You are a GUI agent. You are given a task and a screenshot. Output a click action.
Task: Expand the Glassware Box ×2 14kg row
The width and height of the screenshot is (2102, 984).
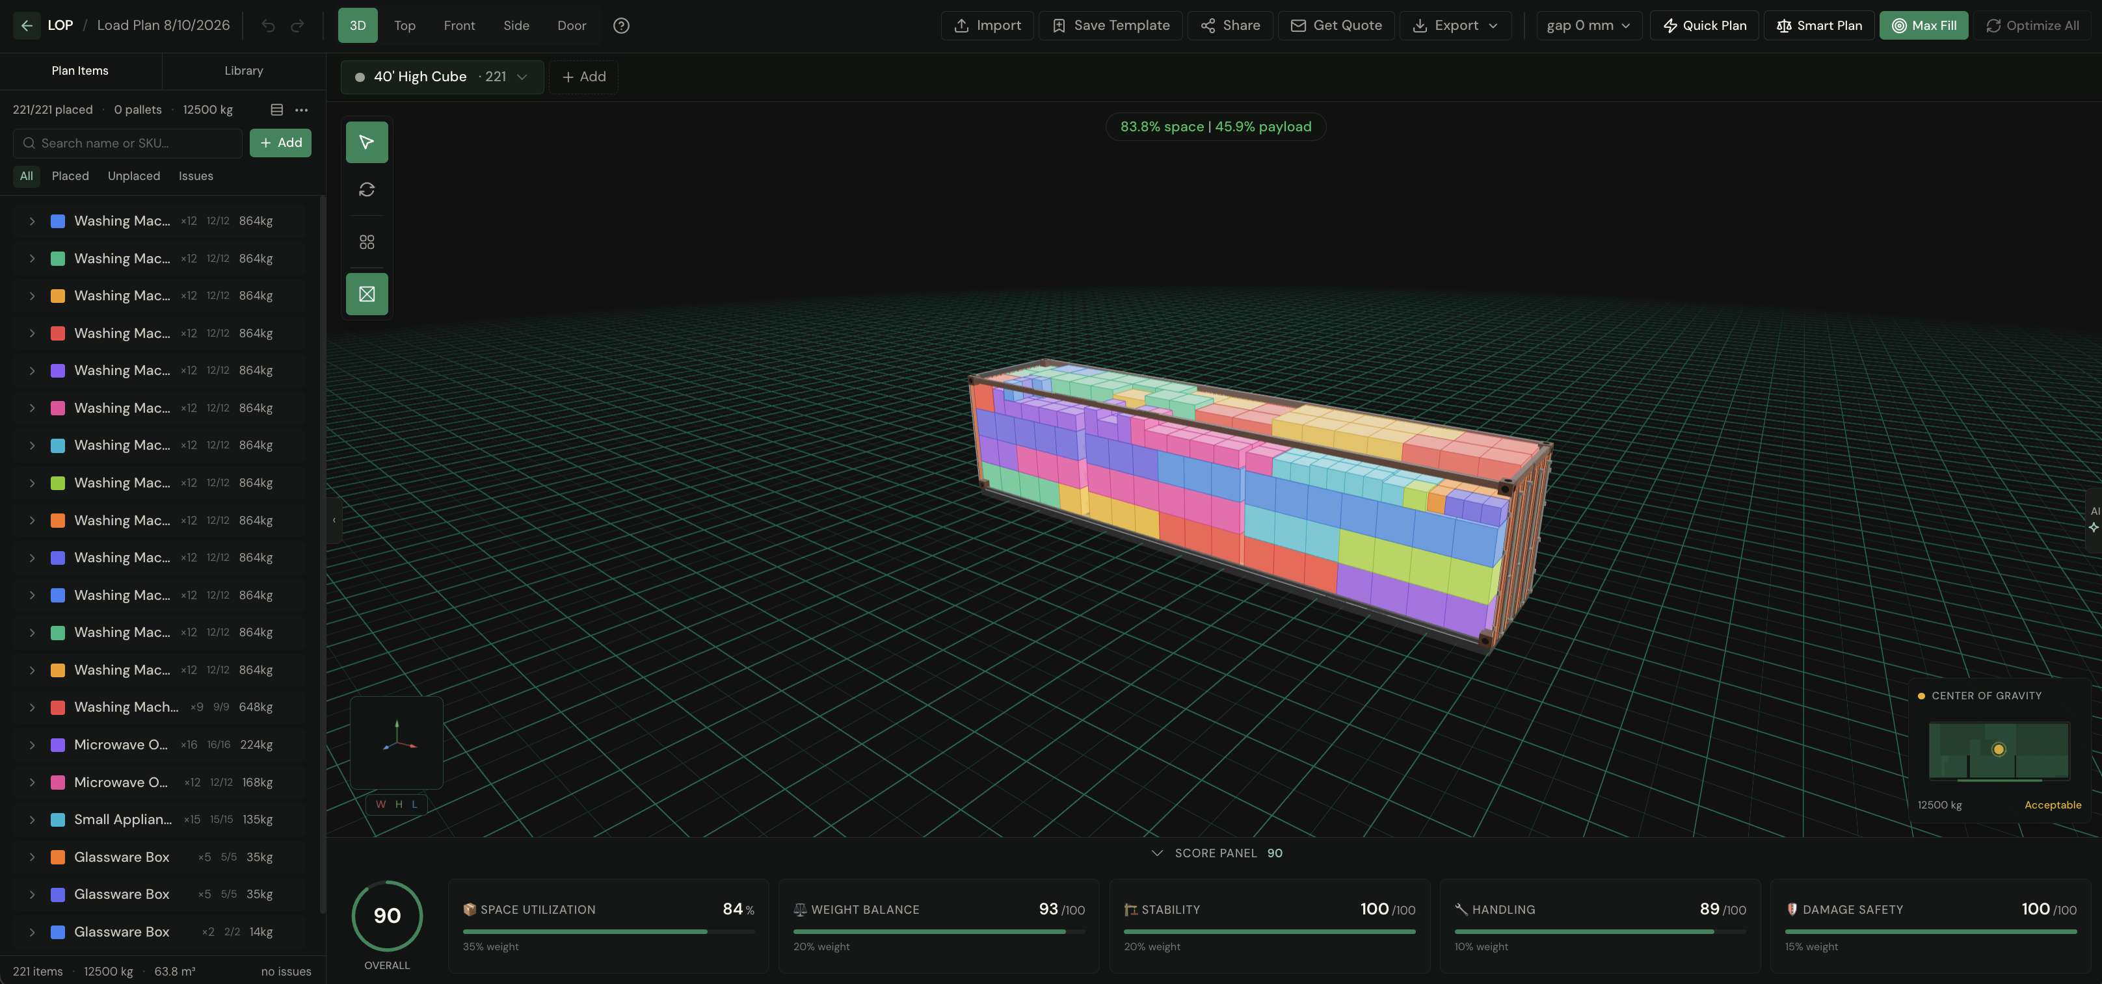(x=32, y=932)
